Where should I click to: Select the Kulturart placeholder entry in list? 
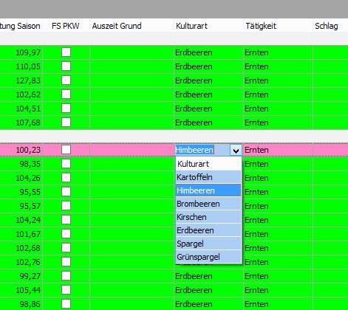point(208,164)
